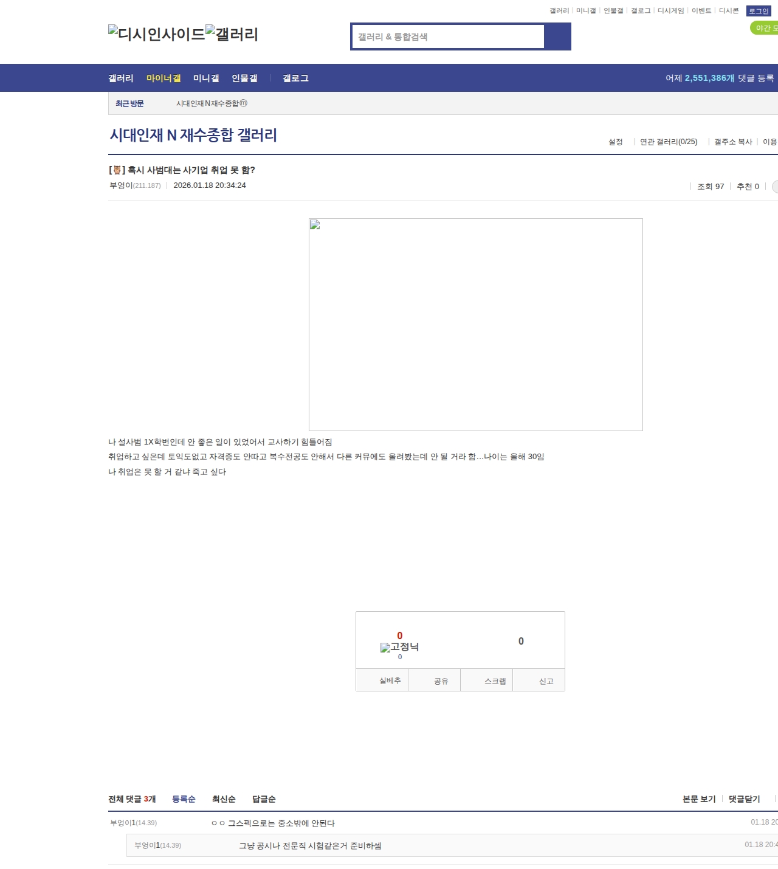
Task: Click post line starting '나 설사범 1X학번인데'
Action: (x=220, y=442)
